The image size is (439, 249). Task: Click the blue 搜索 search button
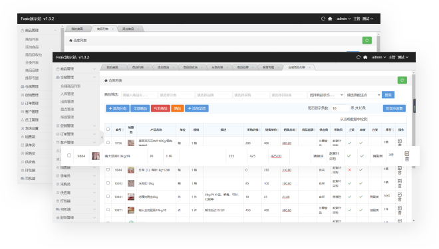(x=388, y=95)
